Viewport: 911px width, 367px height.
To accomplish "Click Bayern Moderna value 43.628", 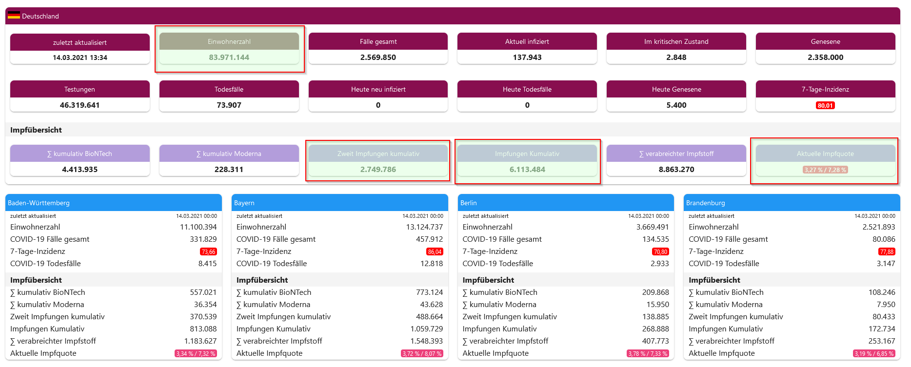I will [432, 305].
